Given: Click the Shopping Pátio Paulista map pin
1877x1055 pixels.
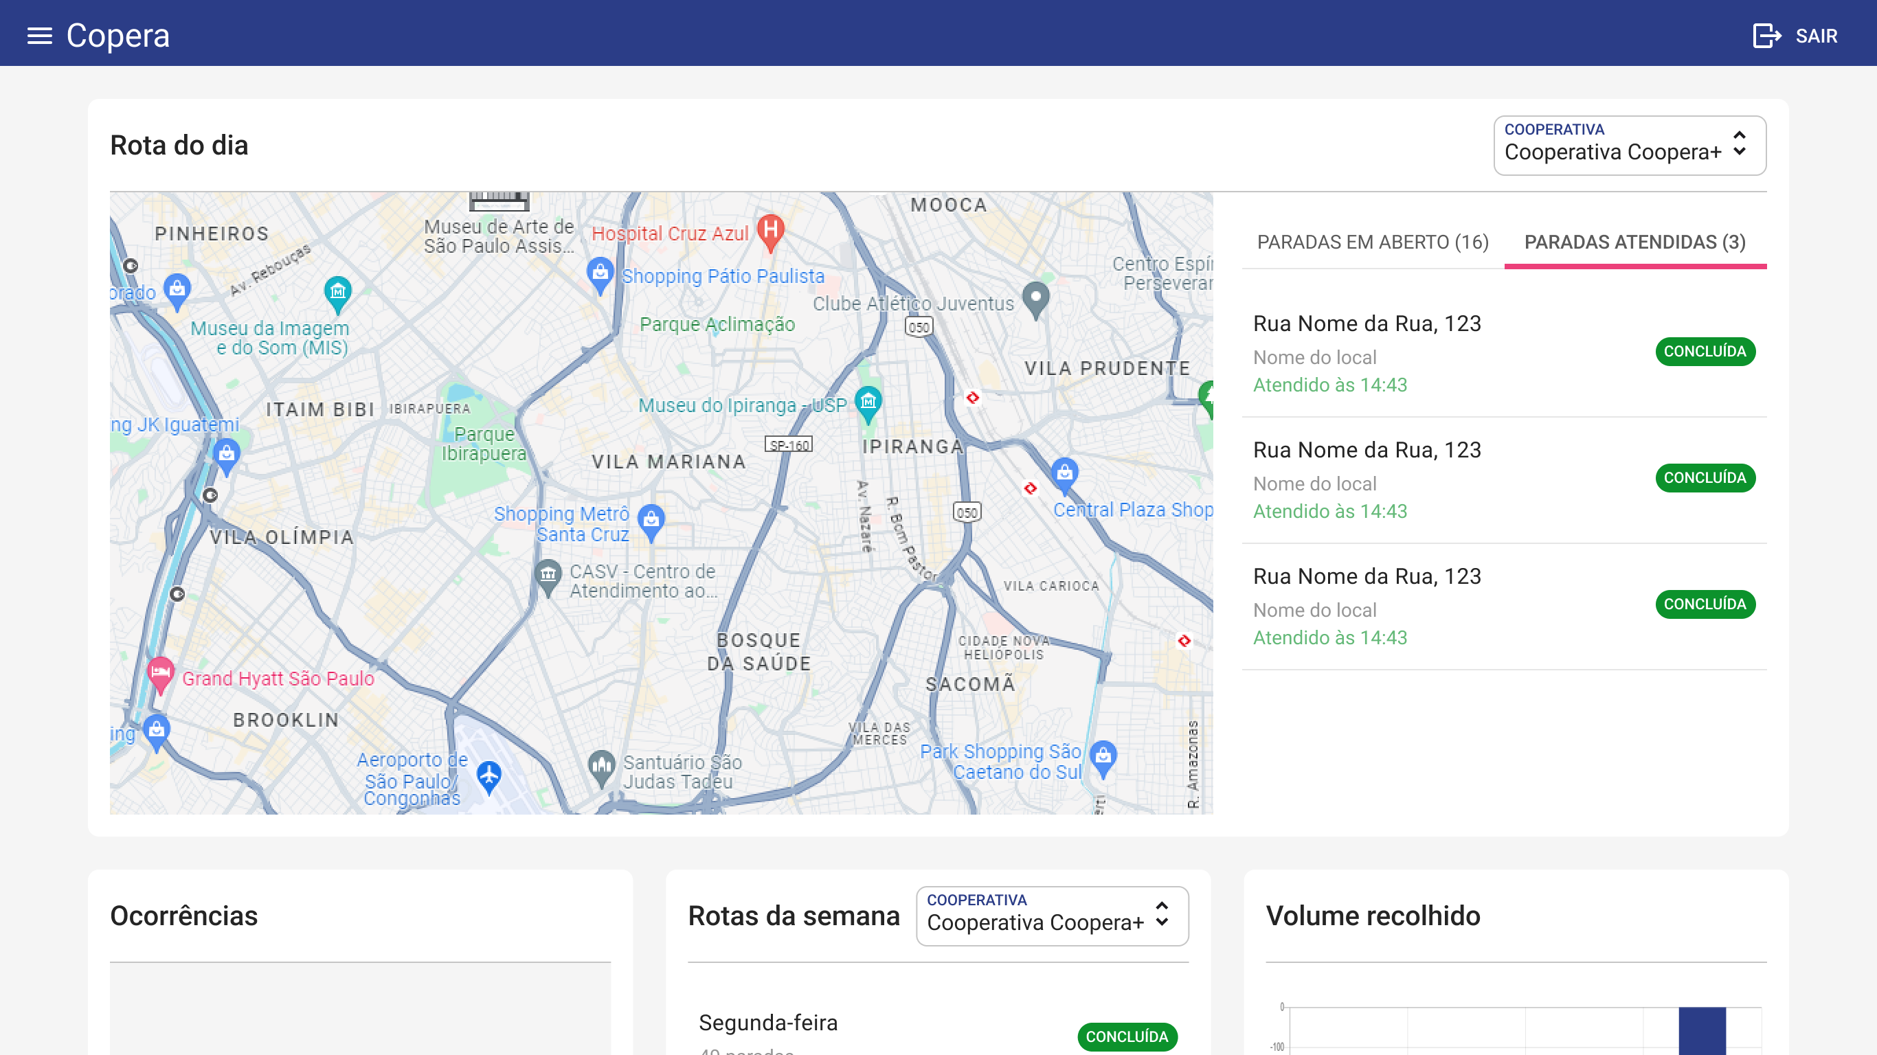Looking at the screenshot, I should (600, 273).
